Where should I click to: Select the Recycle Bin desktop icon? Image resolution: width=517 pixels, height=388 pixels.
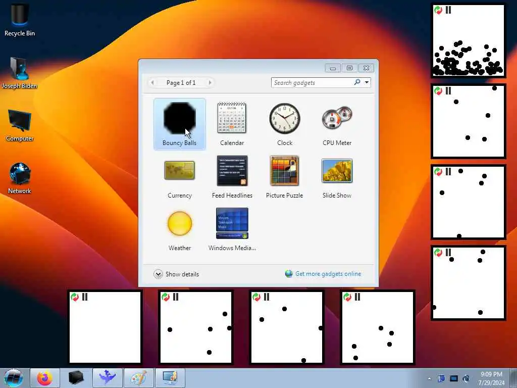click(x=20, y=20)
